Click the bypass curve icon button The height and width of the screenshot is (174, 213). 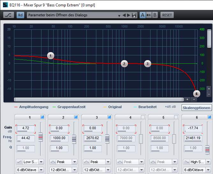tap(9, 15)
